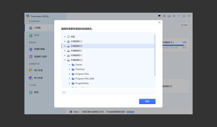Select the ProgramData folder

pyautogui.click(x=82, y=83)
